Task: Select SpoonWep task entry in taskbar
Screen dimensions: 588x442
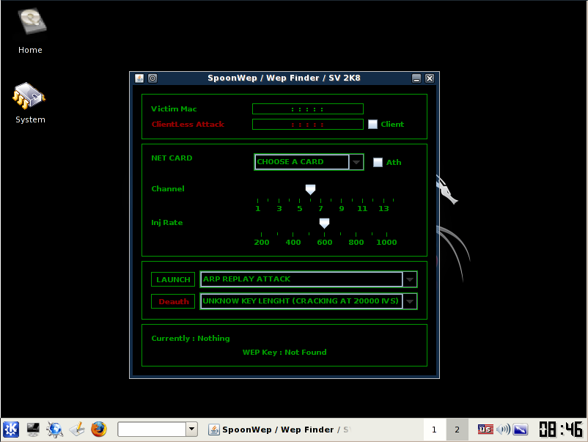Action: (279, 430)
